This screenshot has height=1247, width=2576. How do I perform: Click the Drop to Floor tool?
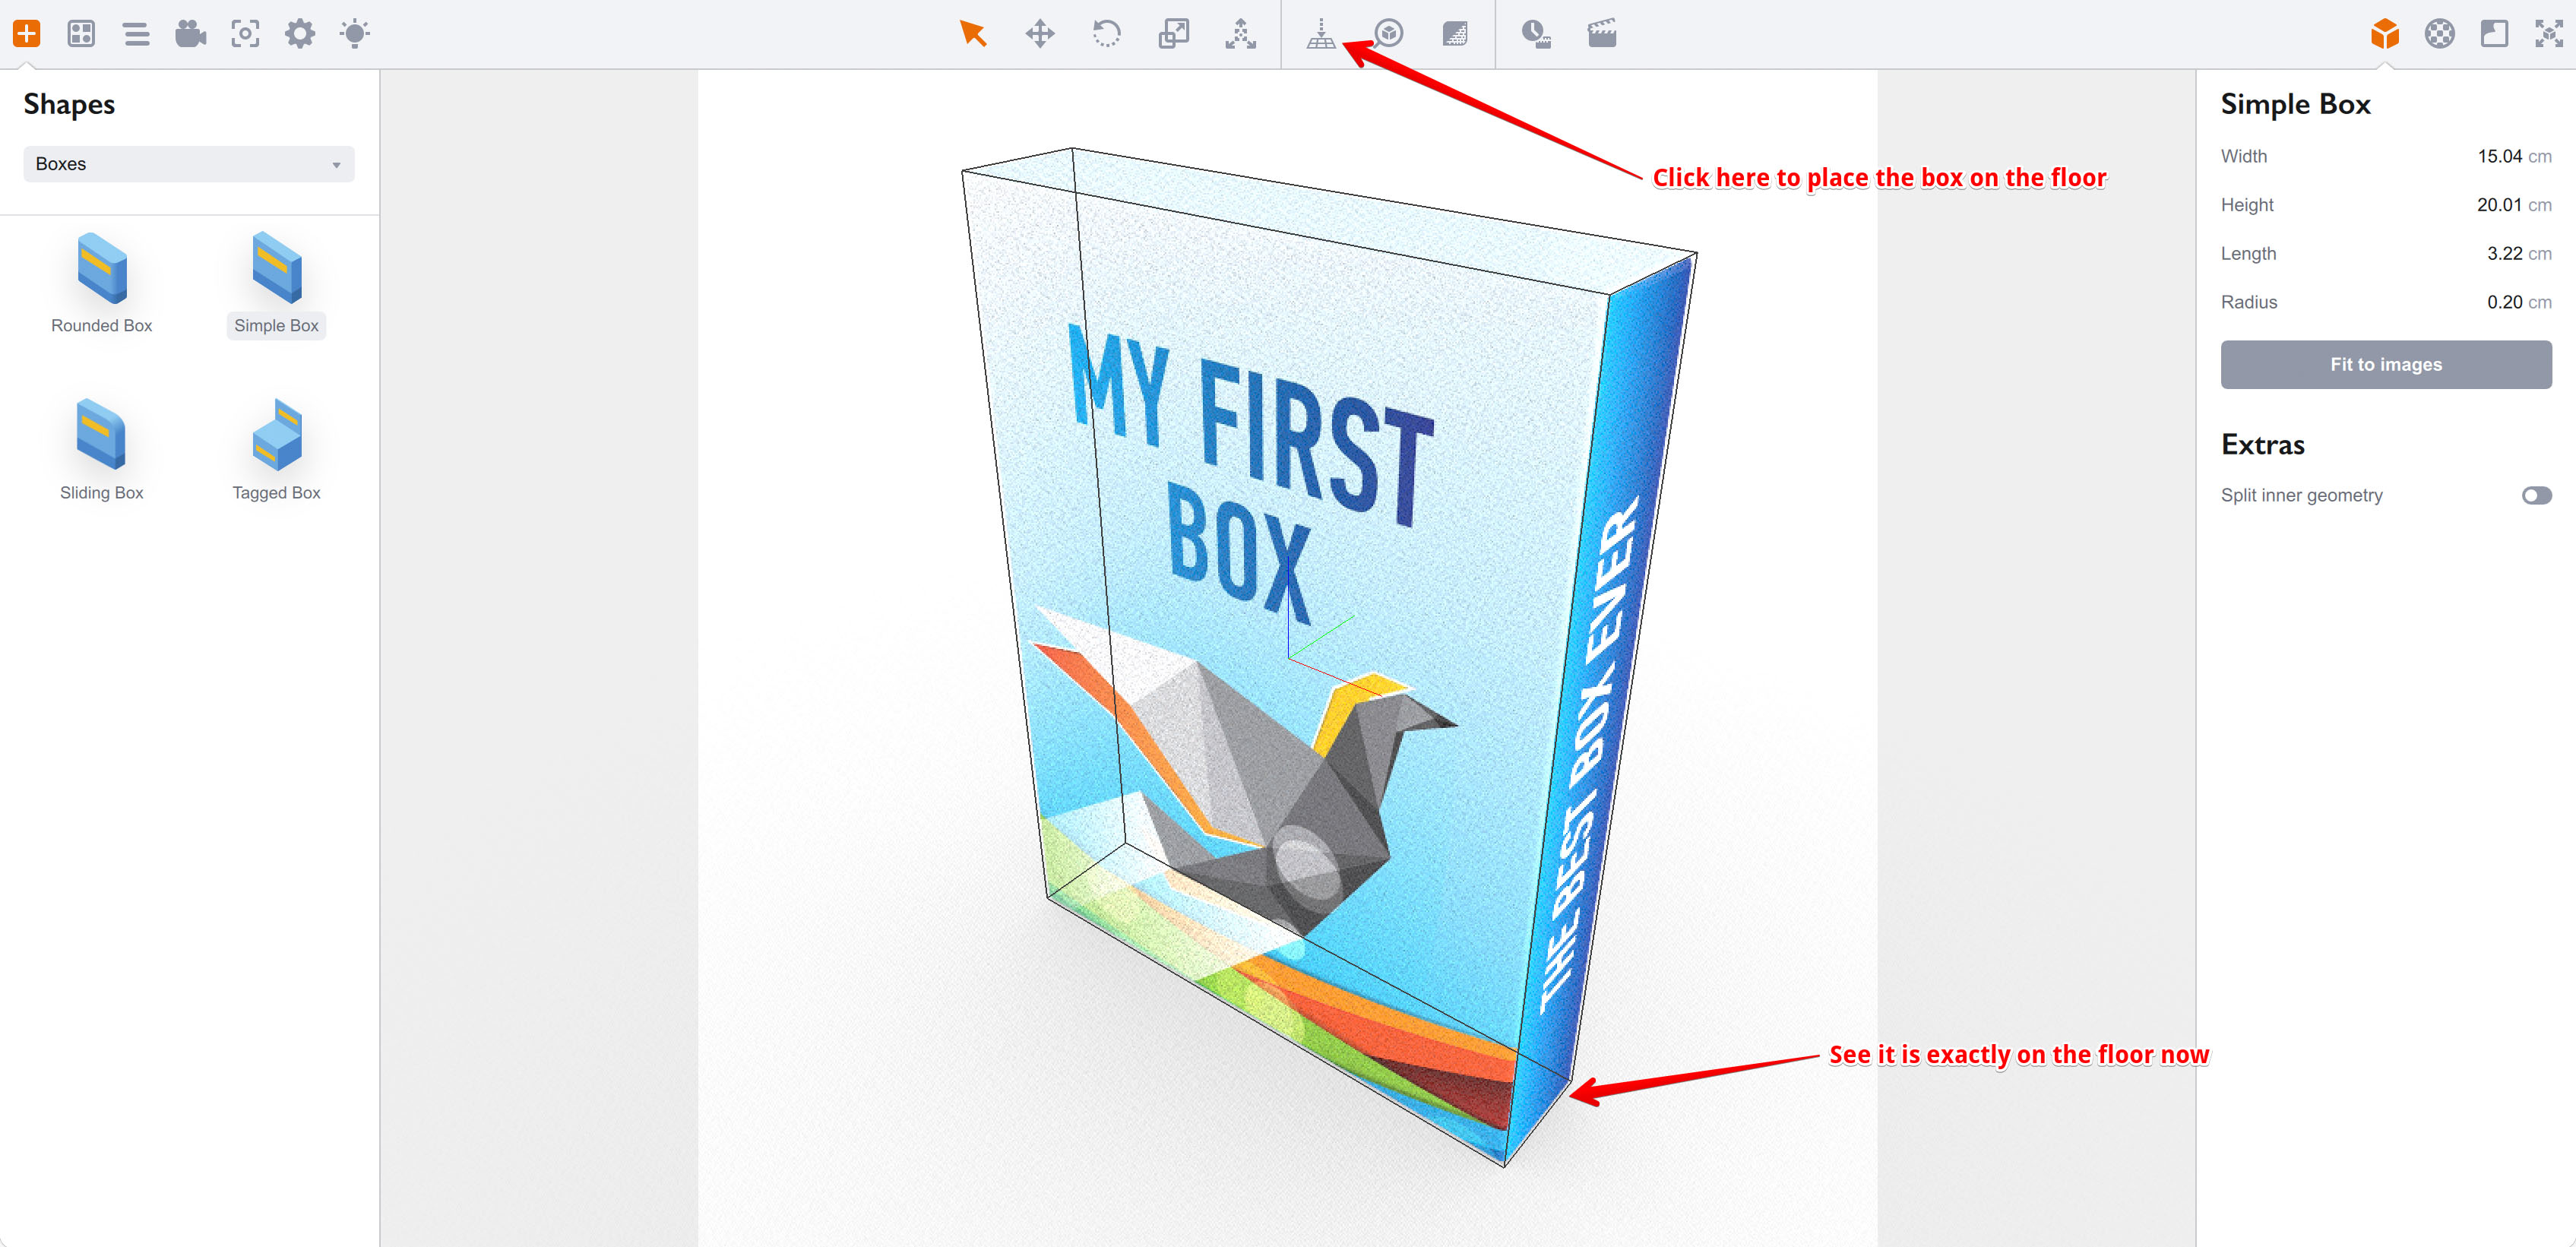pyautogui.click(x=1321, y=33)
